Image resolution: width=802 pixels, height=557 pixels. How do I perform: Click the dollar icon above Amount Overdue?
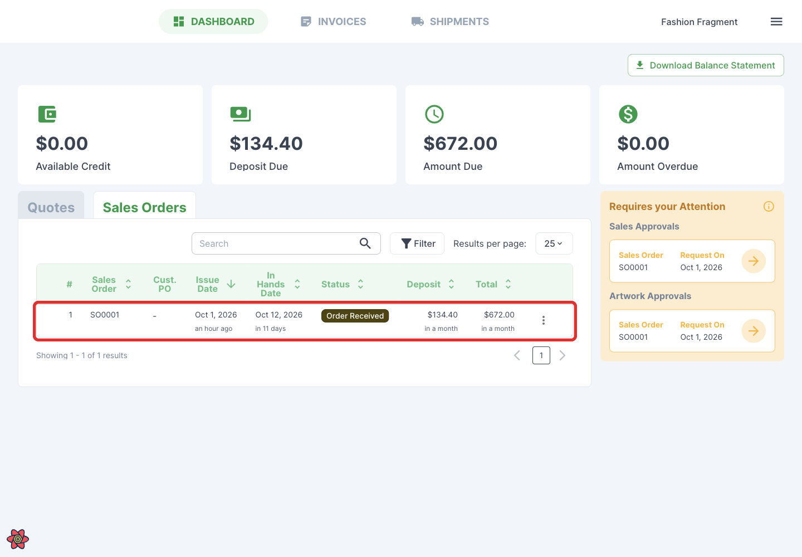coord(628,114)
